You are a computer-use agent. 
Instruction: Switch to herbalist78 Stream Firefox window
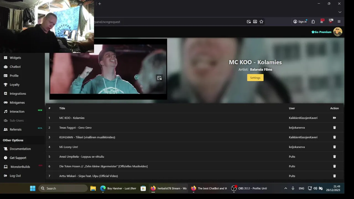(168, 188)
